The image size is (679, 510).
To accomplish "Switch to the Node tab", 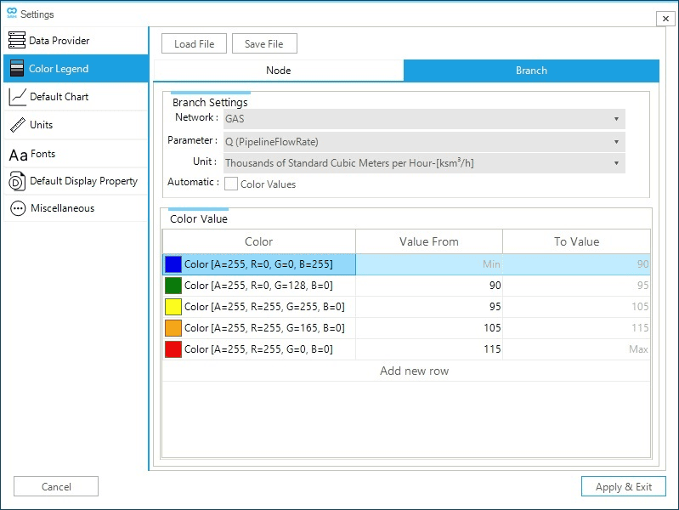I will (x=278, y=71).
